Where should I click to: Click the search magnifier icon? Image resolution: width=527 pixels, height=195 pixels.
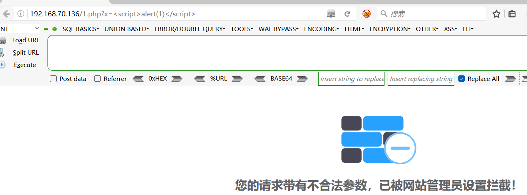click(x=384, y=14)
